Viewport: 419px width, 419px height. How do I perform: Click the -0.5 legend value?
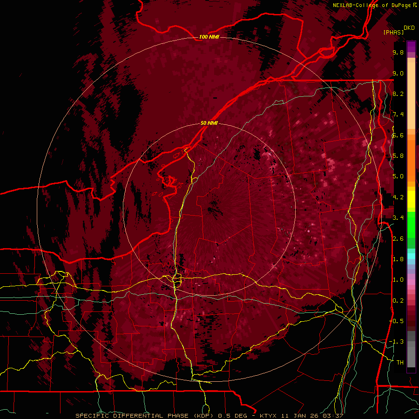(397, 321)
